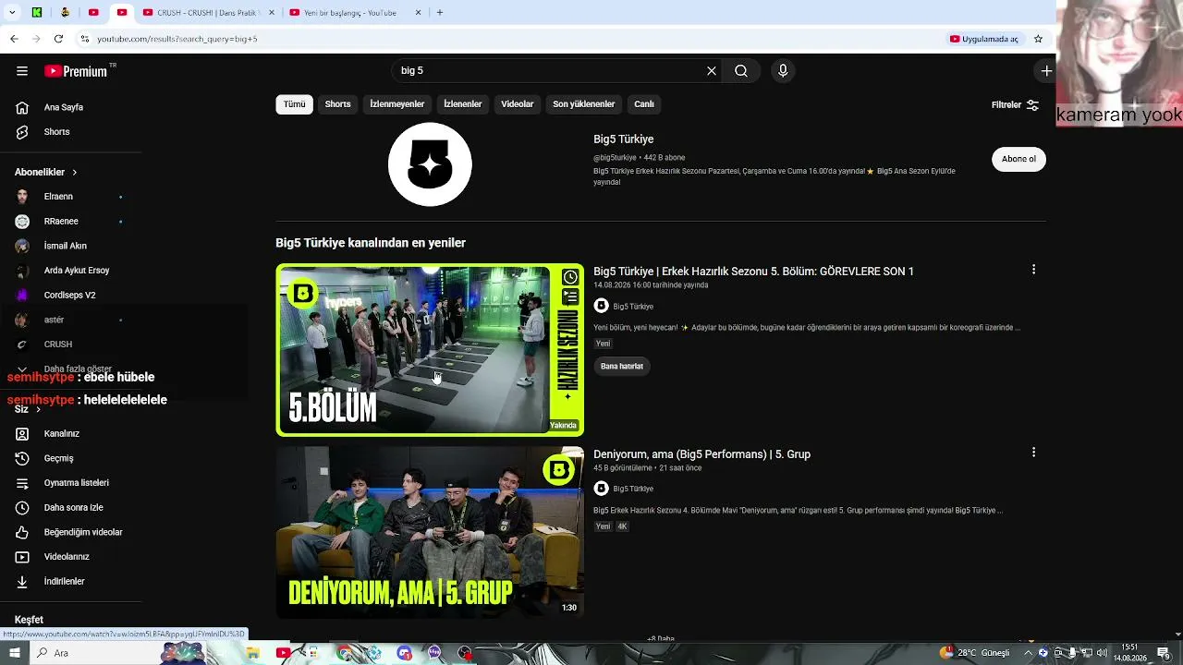
Task: Open the Filtreler filter menu
Action: pyautogui.click(x=1015, y=105)
